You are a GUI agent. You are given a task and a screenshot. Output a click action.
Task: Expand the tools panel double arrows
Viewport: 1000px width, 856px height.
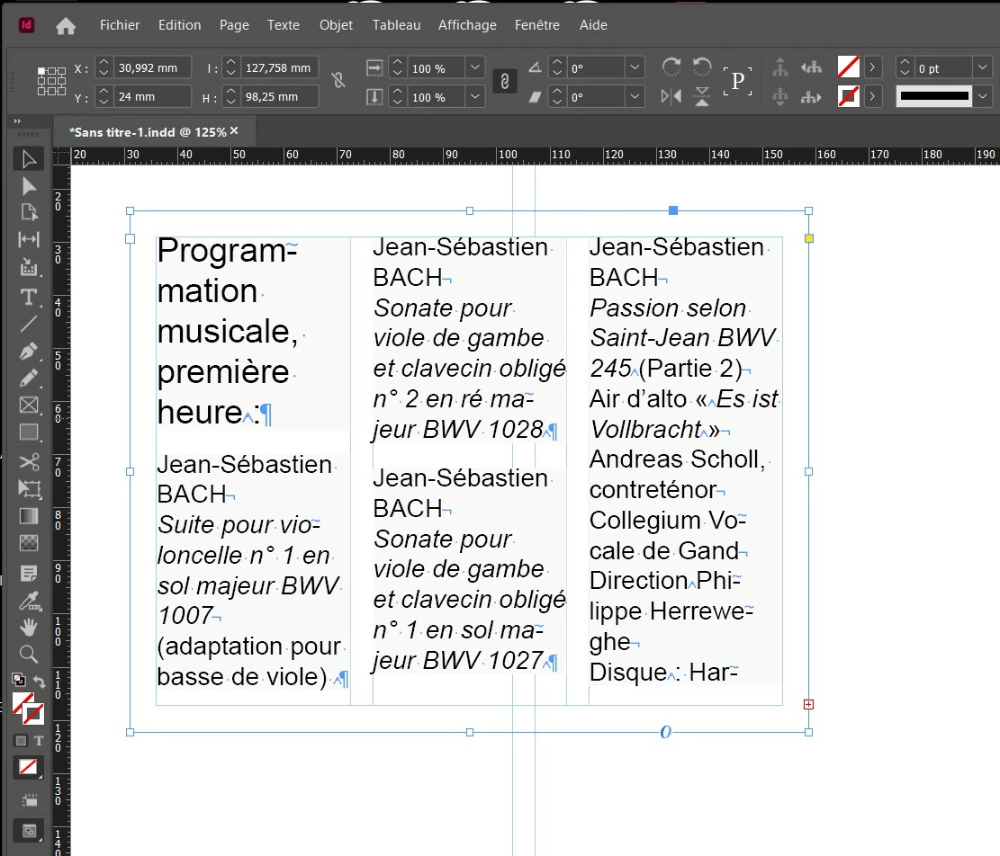tap(17, 121)
